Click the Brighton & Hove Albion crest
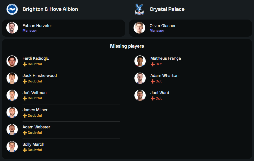This screenshot has width=254, height=161. (x=12, y=9)
